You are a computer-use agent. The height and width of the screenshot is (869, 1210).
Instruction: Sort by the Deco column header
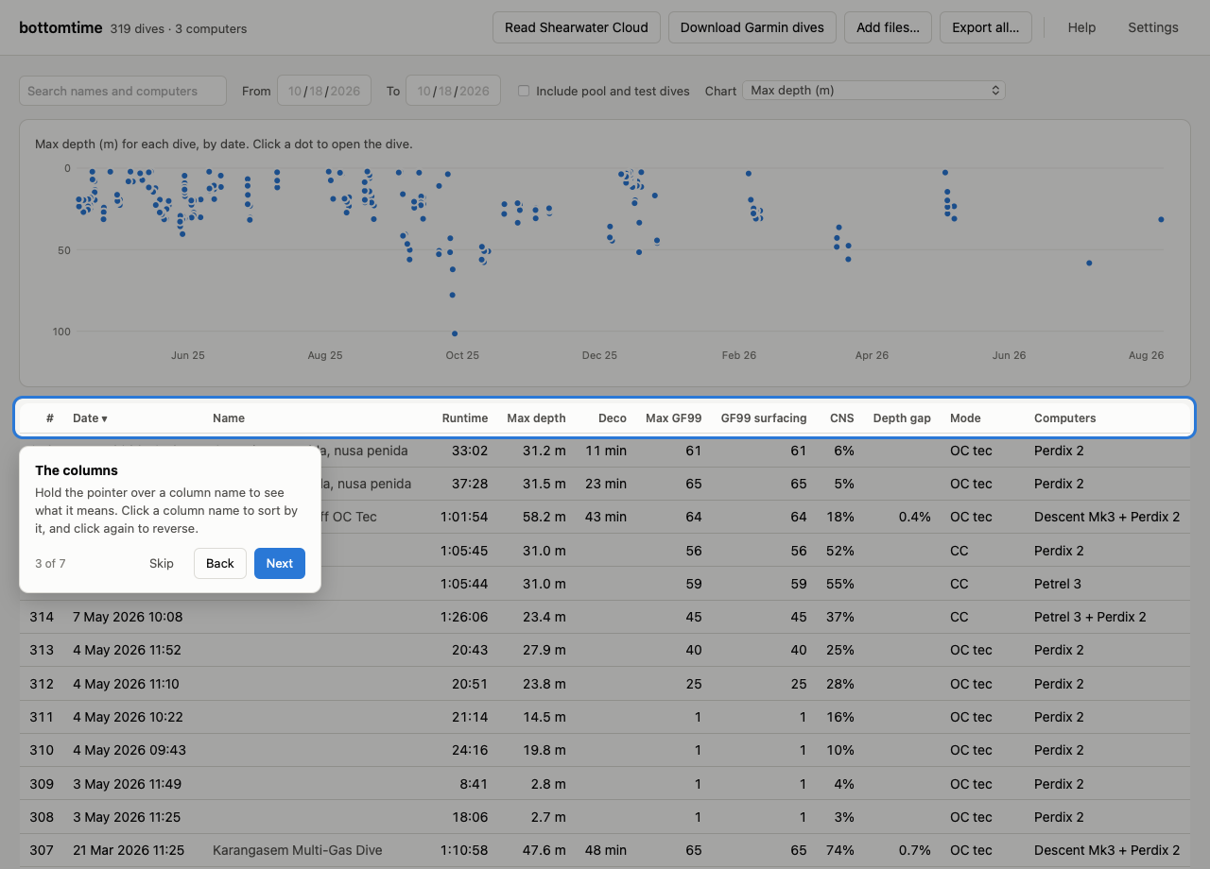(613, 417)
